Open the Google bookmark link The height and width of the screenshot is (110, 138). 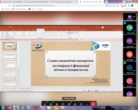40,9
